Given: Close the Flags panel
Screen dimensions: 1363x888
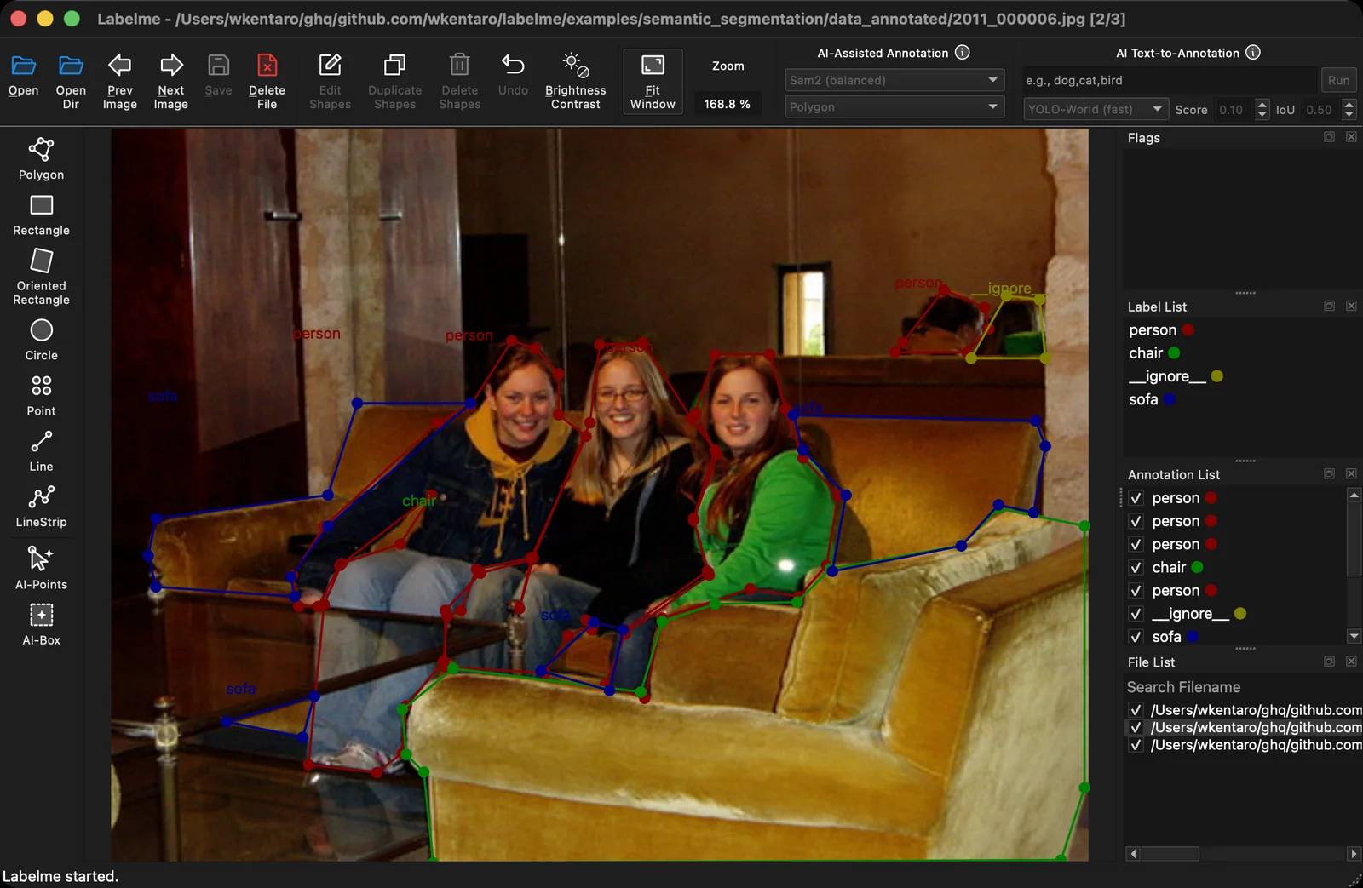Looking at the screenshot, I should click(x=1351, y=137).
